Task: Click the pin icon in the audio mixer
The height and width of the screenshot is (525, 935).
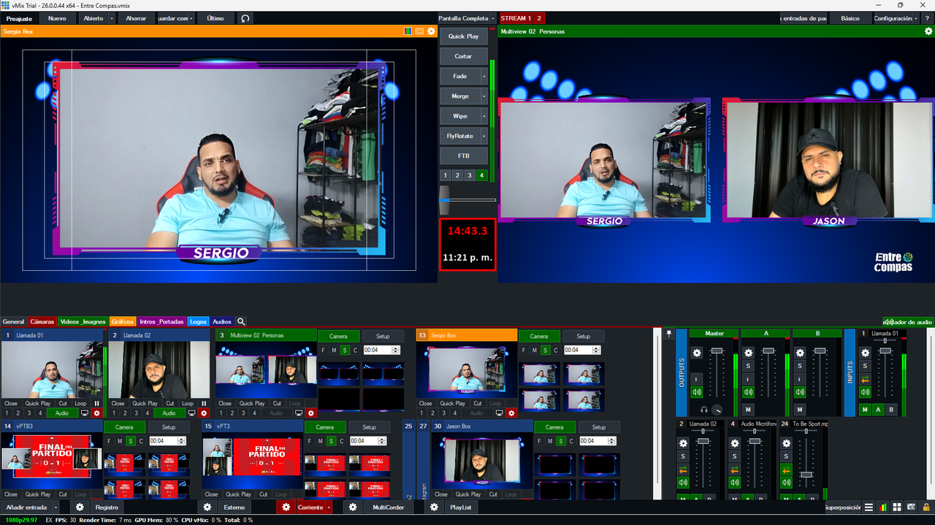Action: coord(668,334)
